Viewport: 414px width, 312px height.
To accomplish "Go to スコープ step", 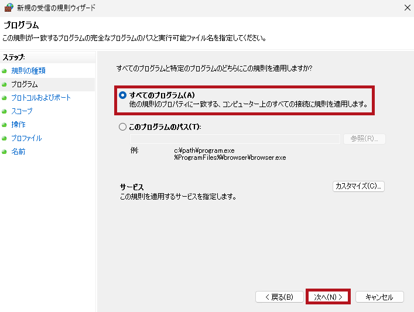I will [x=22, y=111].
